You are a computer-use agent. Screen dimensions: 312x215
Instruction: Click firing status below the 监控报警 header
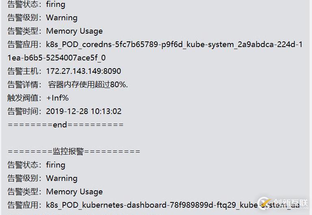coord(56,165)
